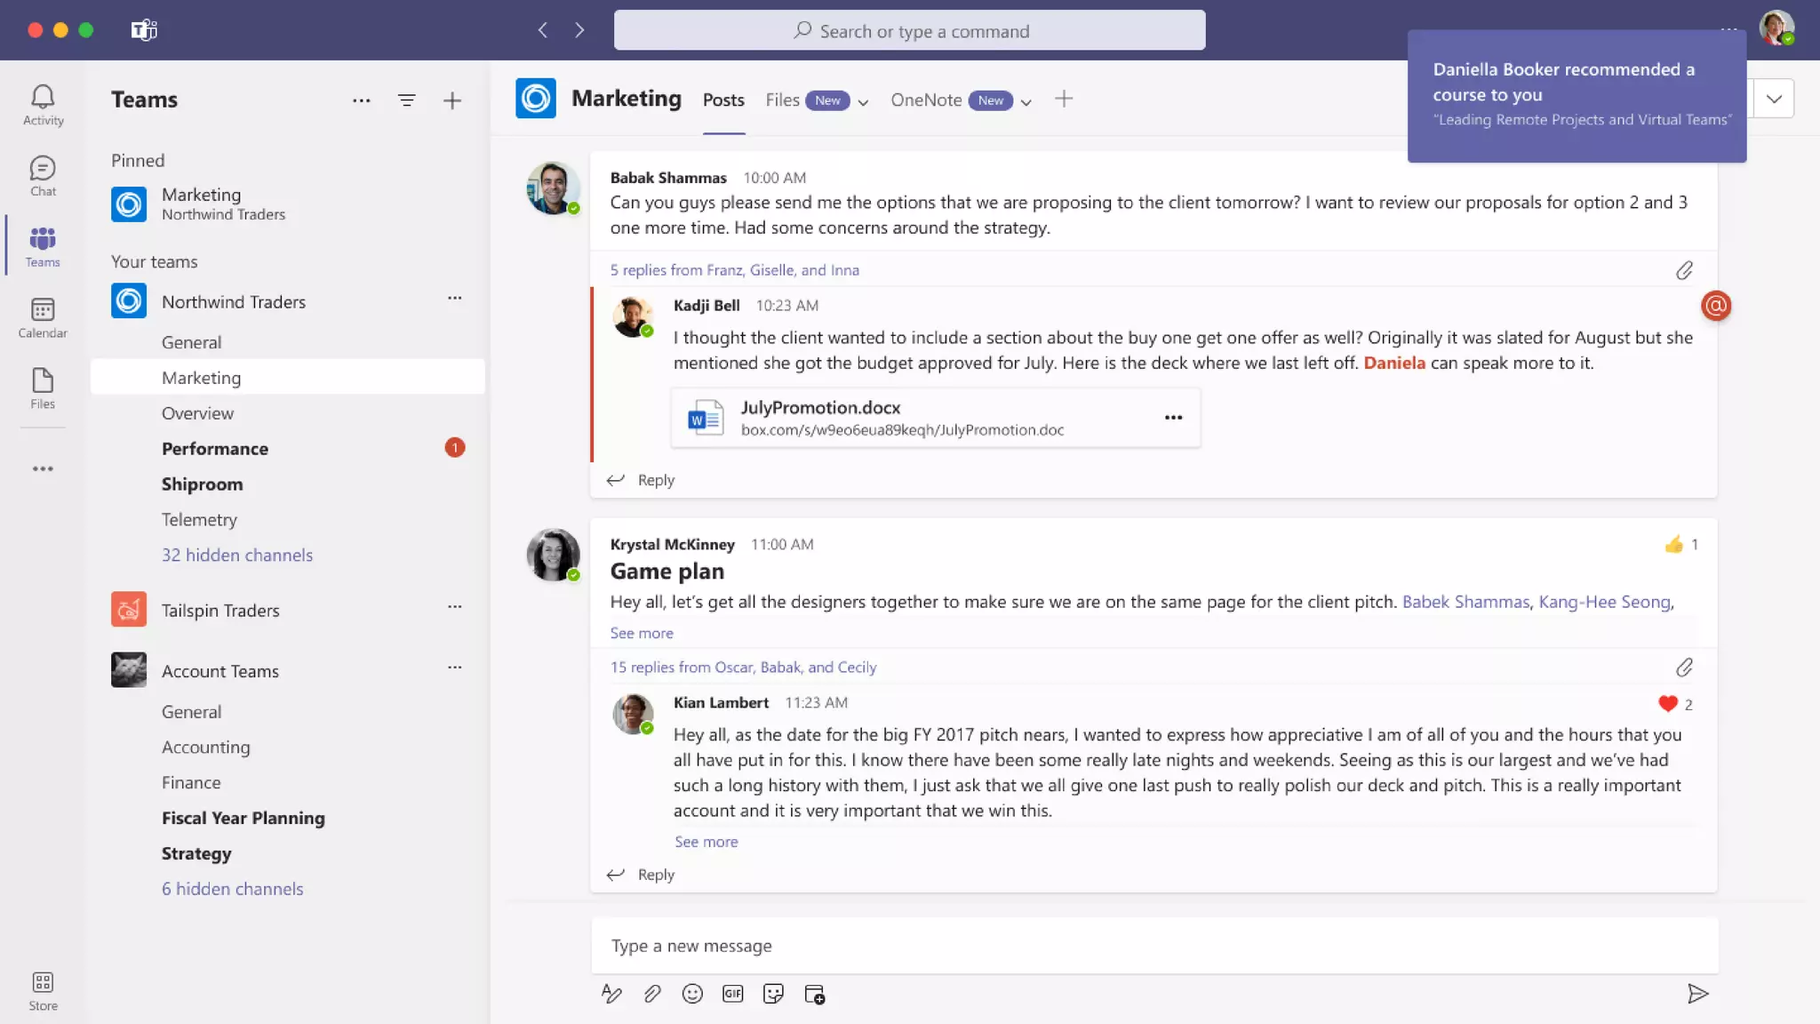Expand the Files tab dropdown chevron
The width and height of the screenshot is (1820, 1024).
pos(863,102)
